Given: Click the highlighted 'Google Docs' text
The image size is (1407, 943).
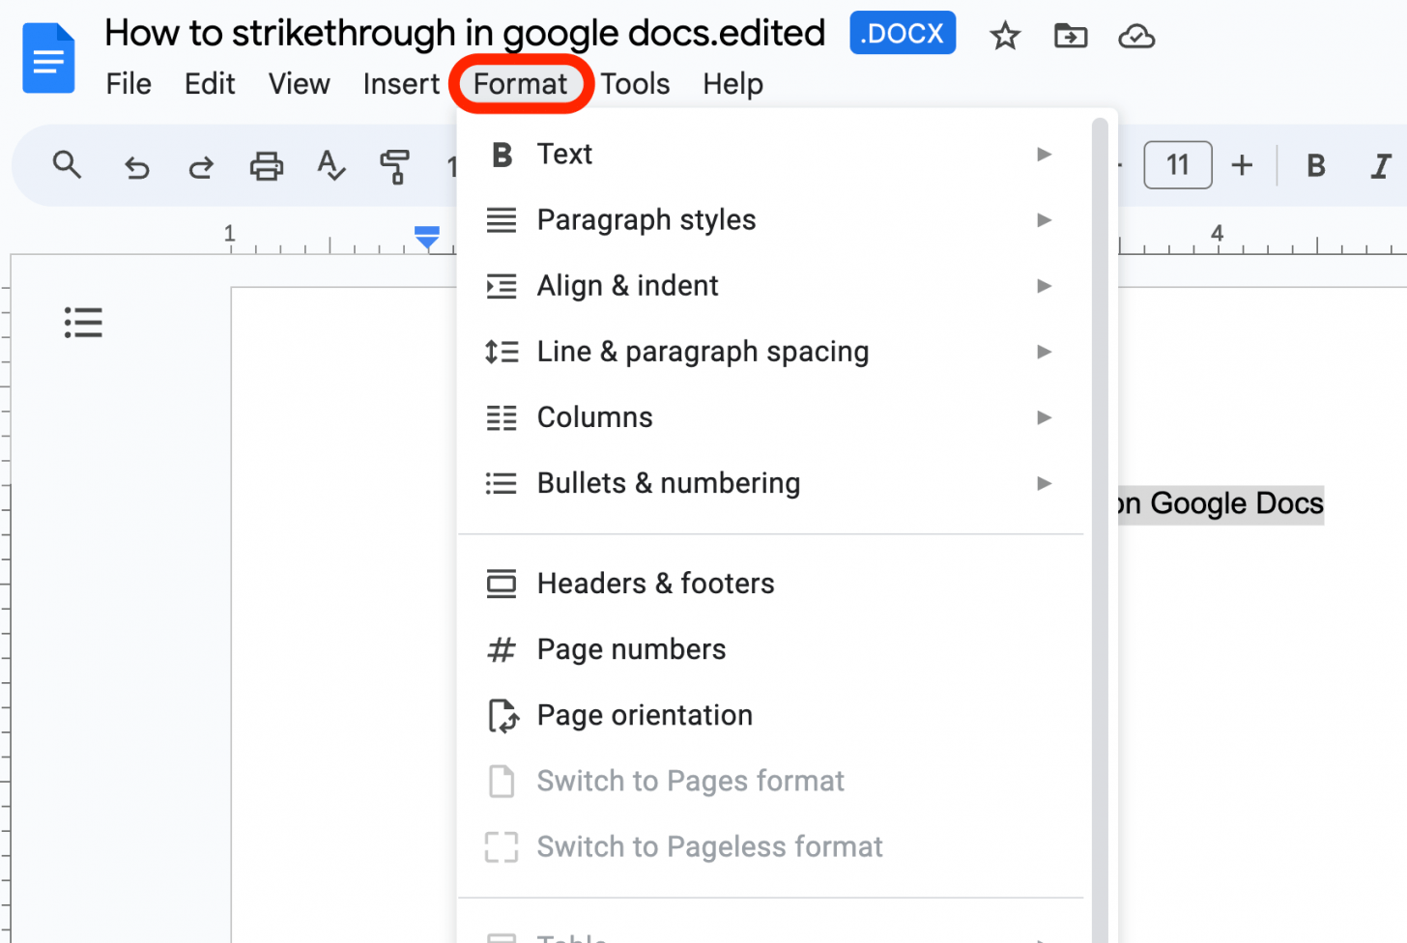Looking at the screenshot, I should coord(1237,503).
